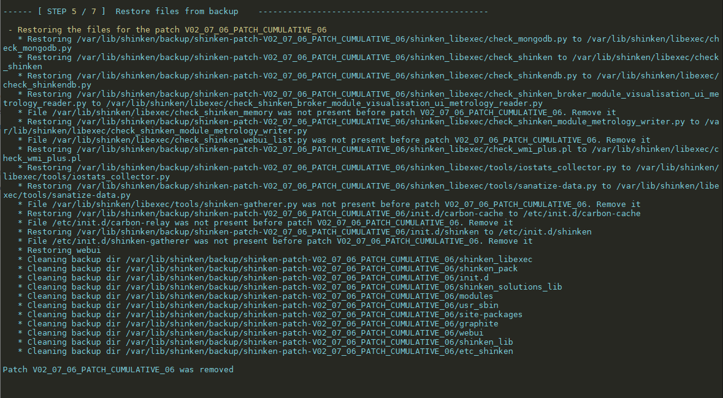This screenshot has height=398, width=723.
Task: Click the cleaning line ending in etc_shinken
Action: click(266, 351)
